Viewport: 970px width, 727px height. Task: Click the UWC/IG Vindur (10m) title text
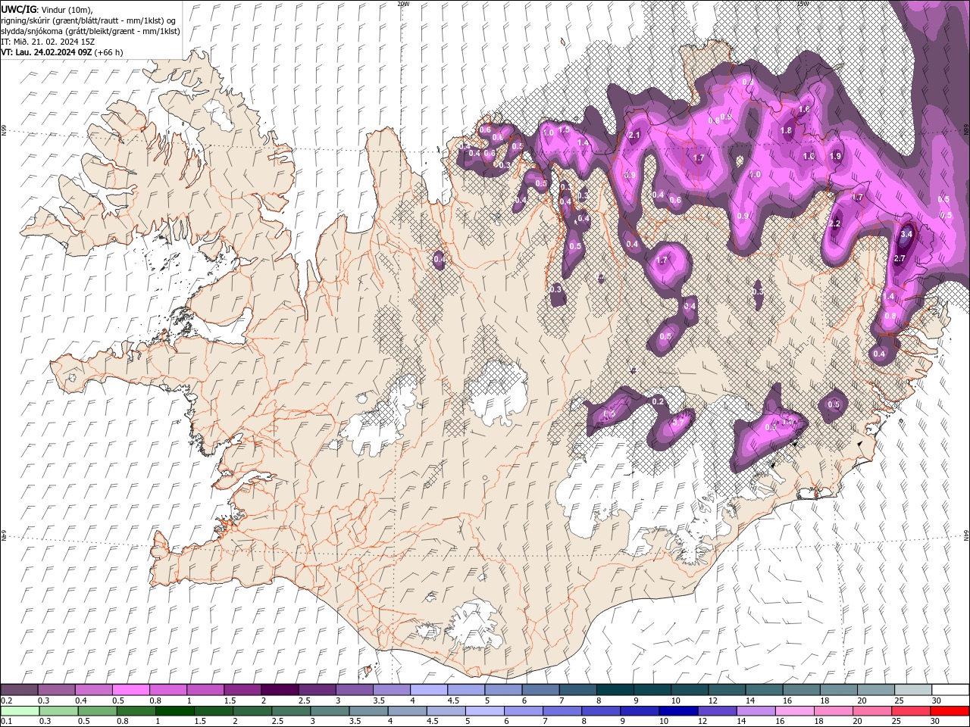[x=45, y=9]
